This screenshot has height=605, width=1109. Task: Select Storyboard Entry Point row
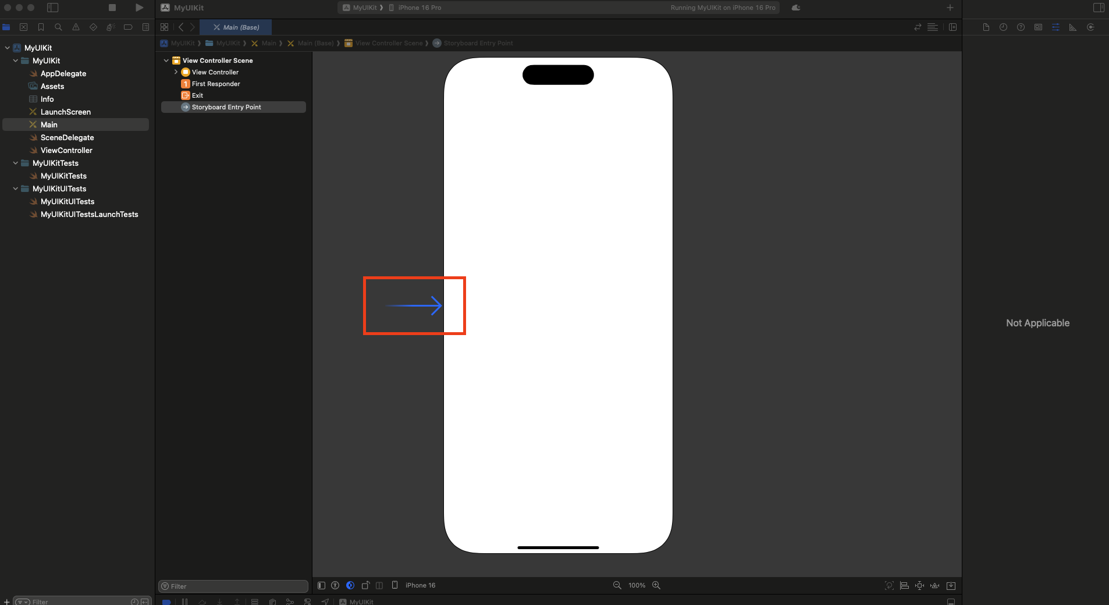click(x=233, y=107)
